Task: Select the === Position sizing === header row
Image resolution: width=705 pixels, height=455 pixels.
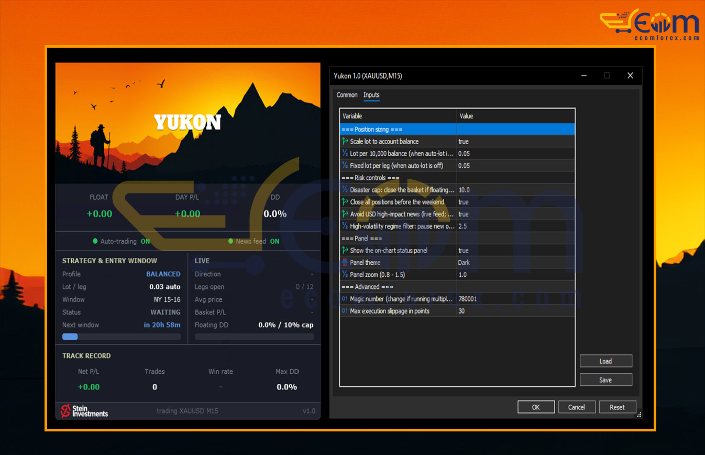Action: pos(457,129)
